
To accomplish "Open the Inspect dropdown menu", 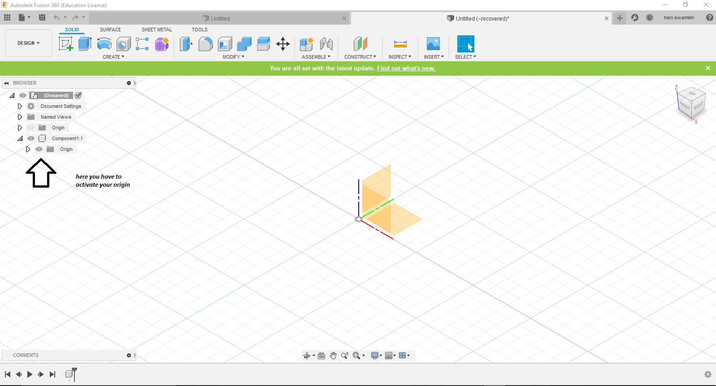I will [x=400, y=57].
